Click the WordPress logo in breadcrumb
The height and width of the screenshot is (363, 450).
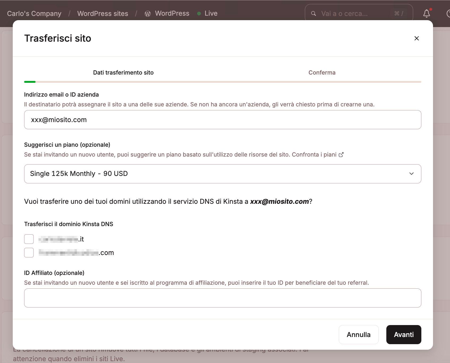pos(148,14)
